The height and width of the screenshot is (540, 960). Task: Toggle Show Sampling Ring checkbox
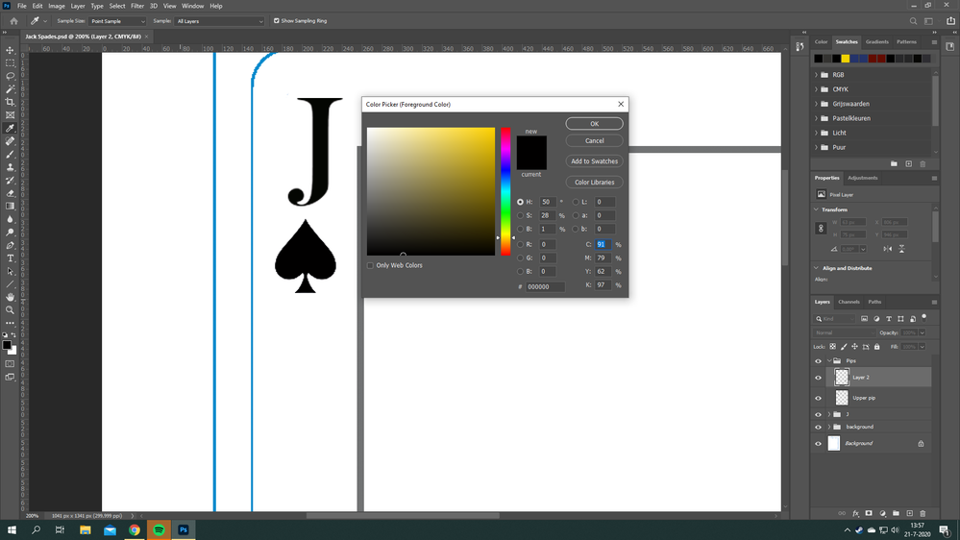point(276,21)
